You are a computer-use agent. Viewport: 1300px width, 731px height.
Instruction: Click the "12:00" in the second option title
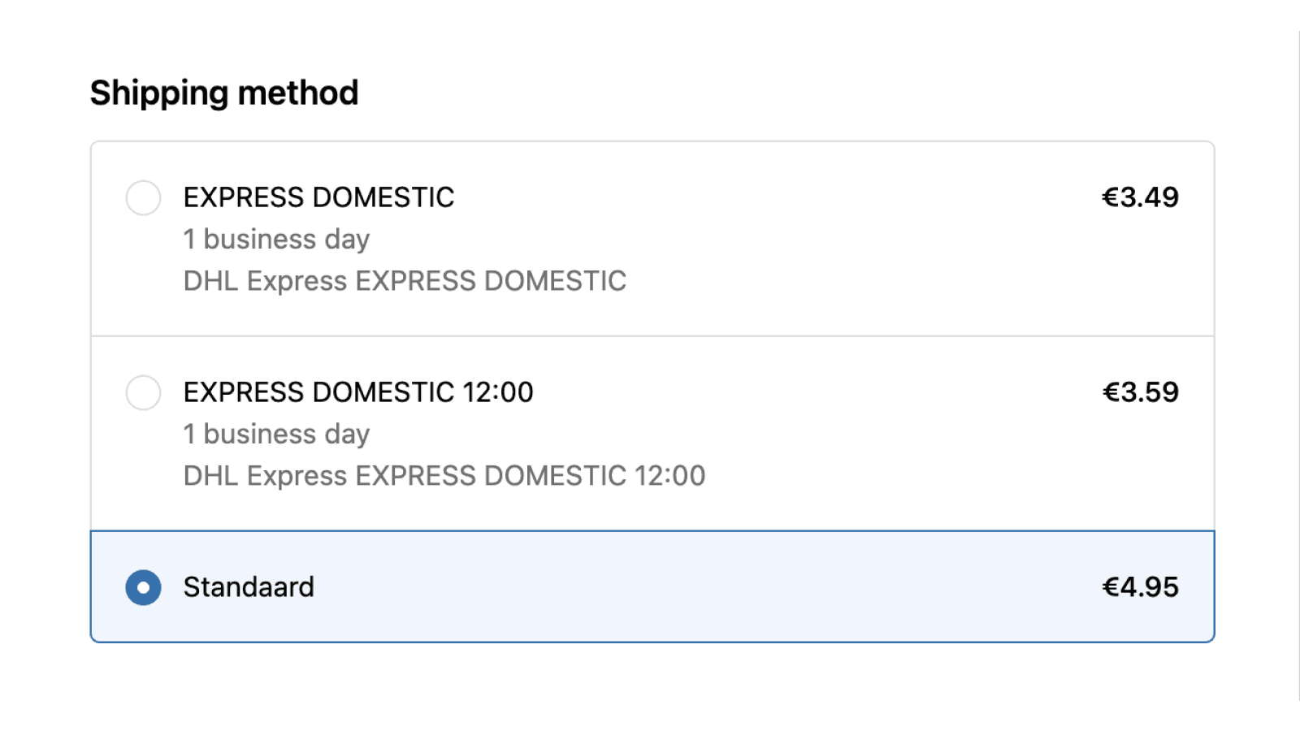coord(497,392)
